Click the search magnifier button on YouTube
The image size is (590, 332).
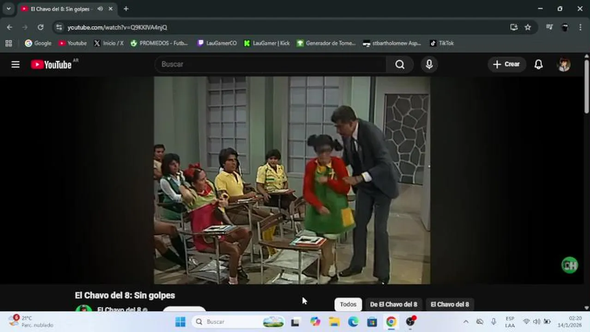click(x=400, y=65)
